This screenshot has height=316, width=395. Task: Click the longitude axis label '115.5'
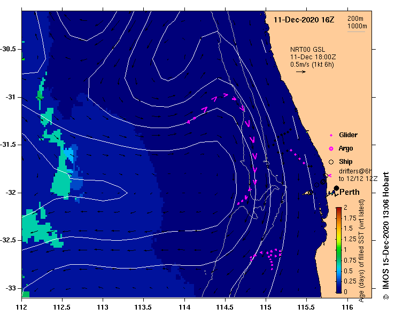307,307
